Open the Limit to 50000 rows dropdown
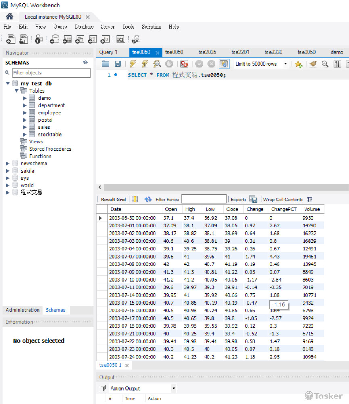The height and width of the screenshot is (404, 349). click(286, 64)
